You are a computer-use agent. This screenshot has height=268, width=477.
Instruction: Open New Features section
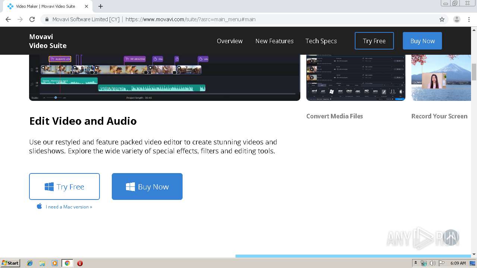coord(274,41)
